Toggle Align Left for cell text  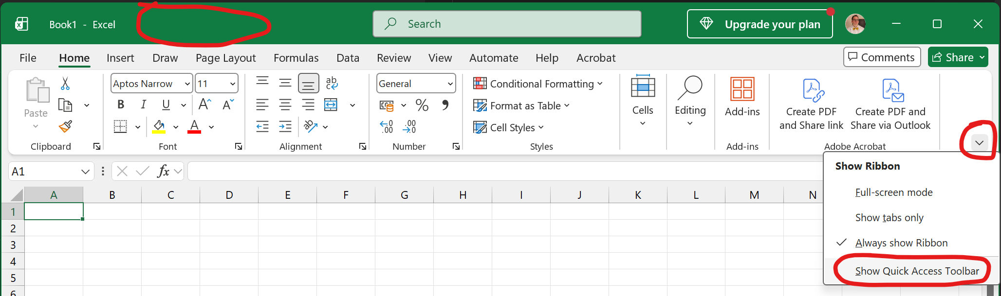[262, 104]
